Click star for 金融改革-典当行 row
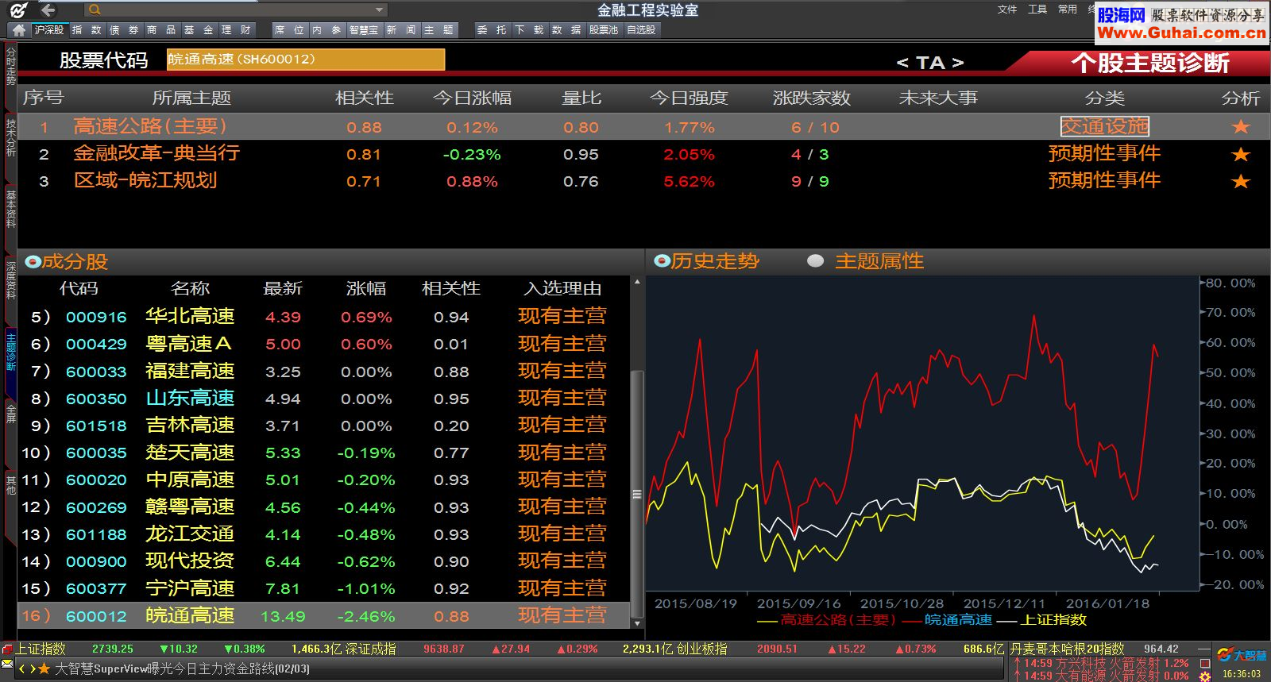The width and height of the screenshot is (1271, 682). [x=1240, y=154]
